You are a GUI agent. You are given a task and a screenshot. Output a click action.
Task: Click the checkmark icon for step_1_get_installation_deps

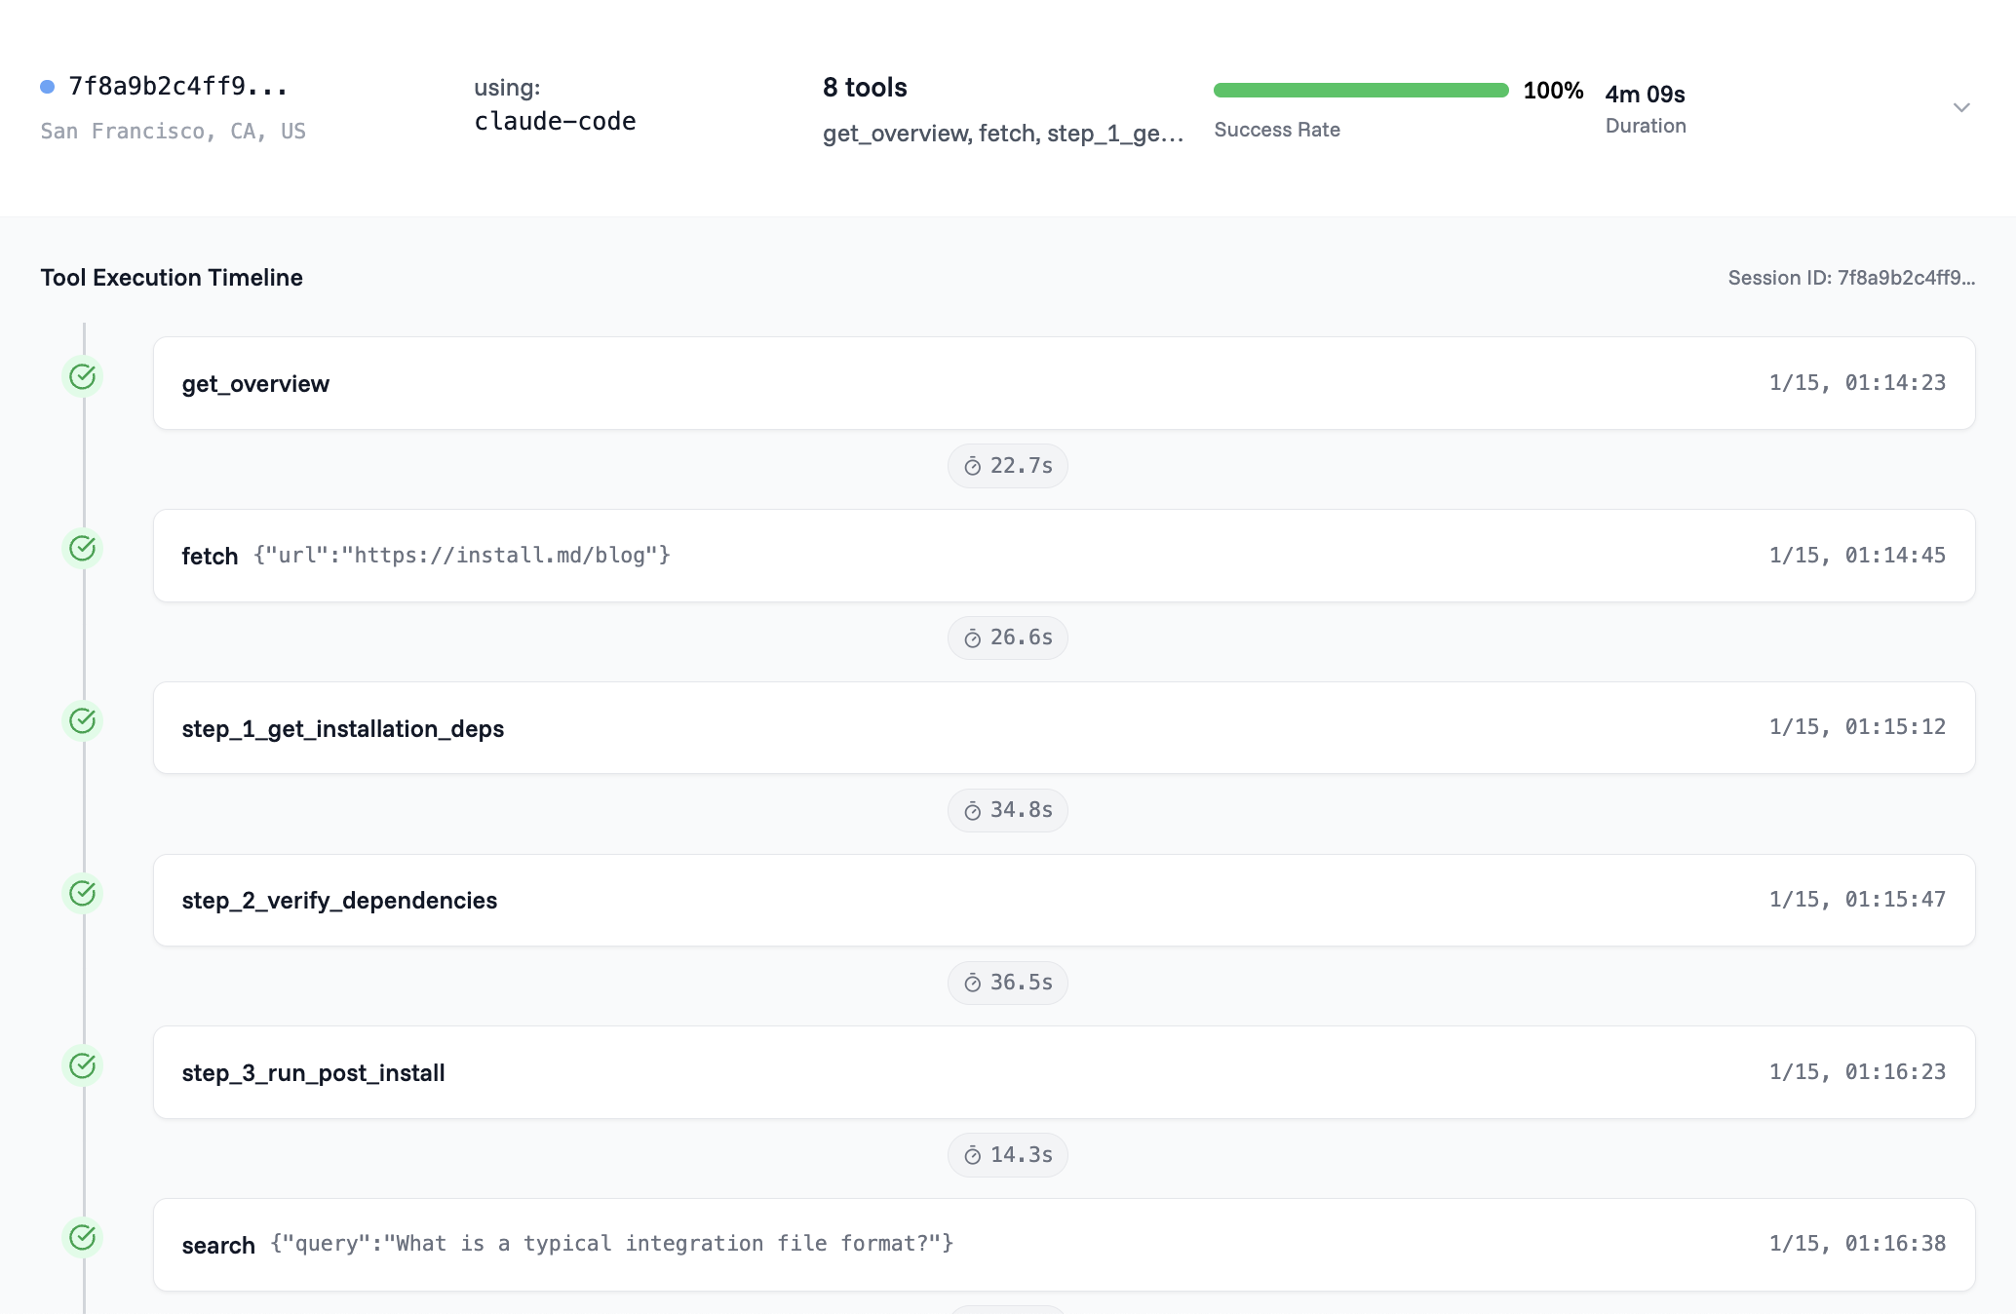83,720
